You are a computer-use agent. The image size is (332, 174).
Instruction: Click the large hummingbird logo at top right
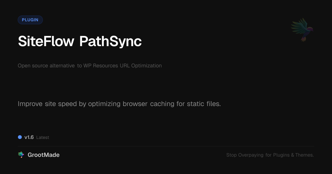coord(302,30)
